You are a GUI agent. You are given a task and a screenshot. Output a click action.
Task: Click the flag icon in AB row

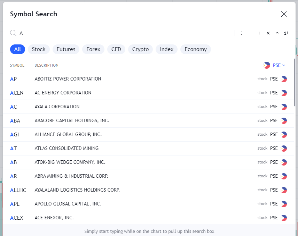284,162
